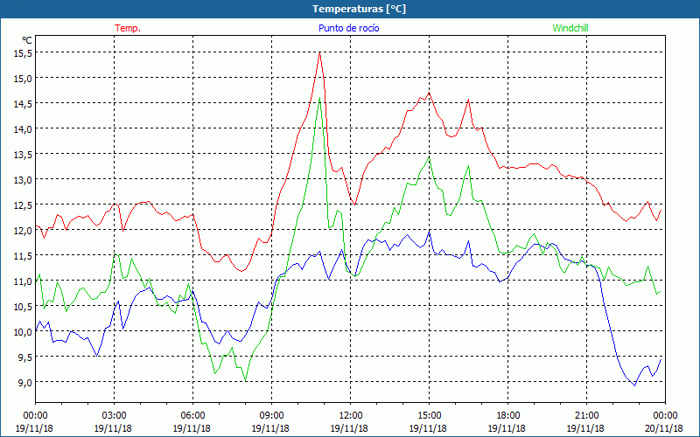Click the 12,0 y-axis value
The image size is (700, 437).
24,231
